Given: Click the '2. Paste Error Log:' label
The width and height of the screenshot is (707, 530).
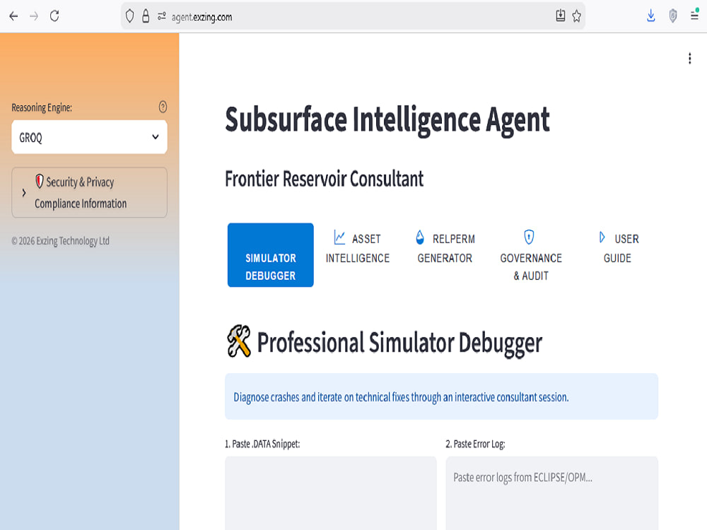Looking at the screenshot, I should 475,444.
